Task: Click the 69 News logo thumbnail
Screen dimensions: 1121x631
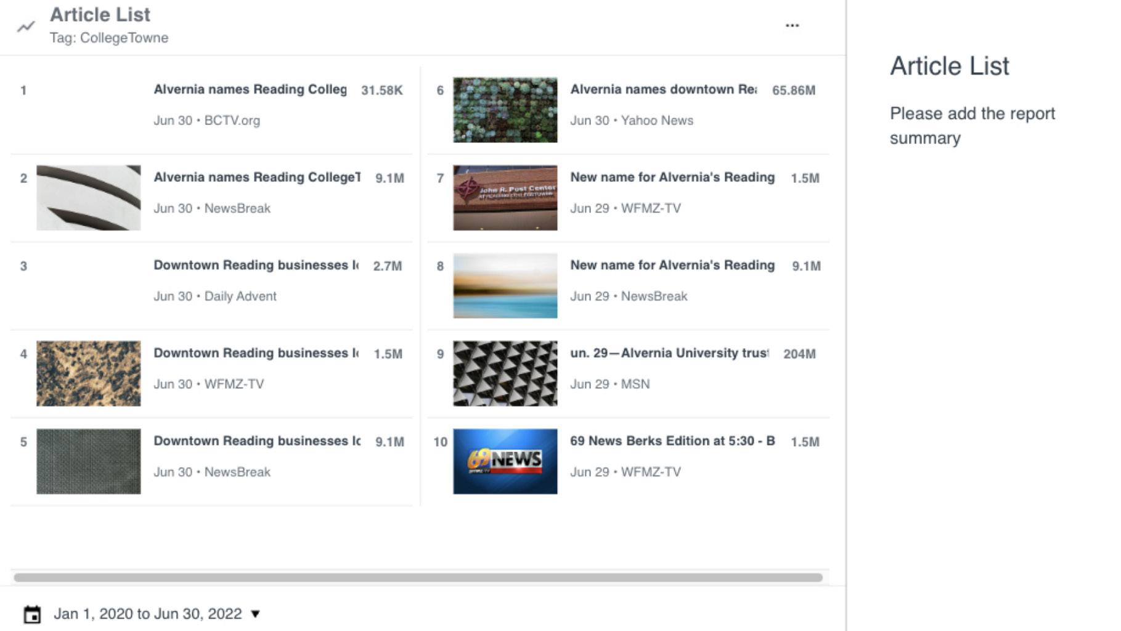Action: [505, 462]
